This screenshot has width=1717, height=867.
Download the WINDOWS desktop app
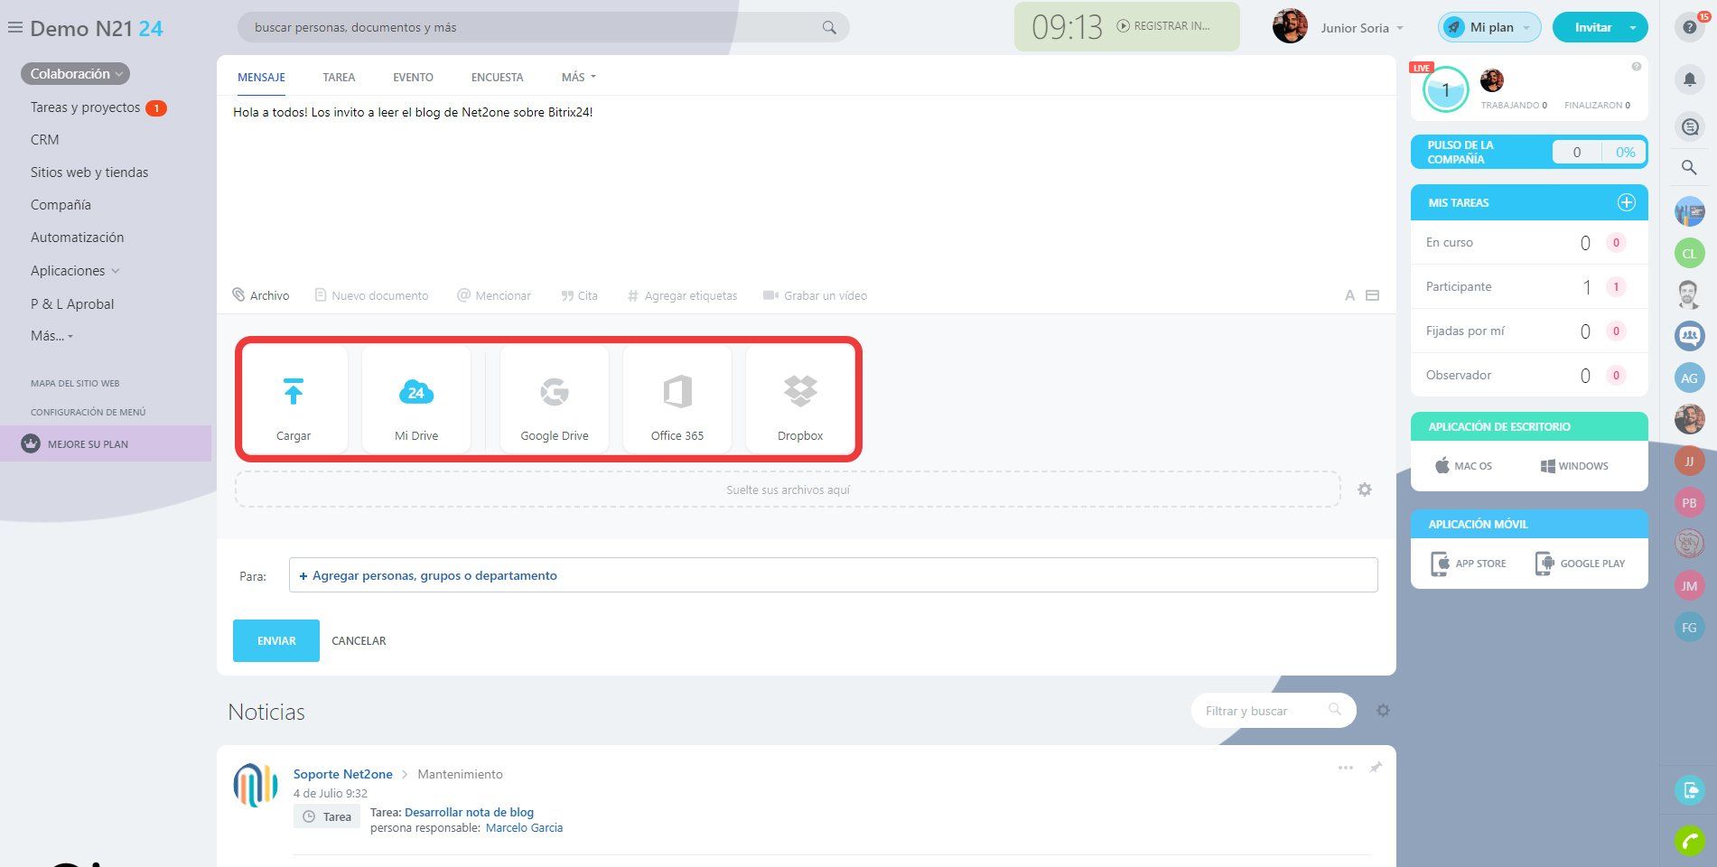click(x=1573, y=466)
